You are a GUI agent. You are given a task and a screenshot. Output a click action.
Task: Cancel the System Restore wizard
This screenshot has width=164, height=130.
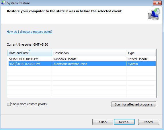coord(149,122)
